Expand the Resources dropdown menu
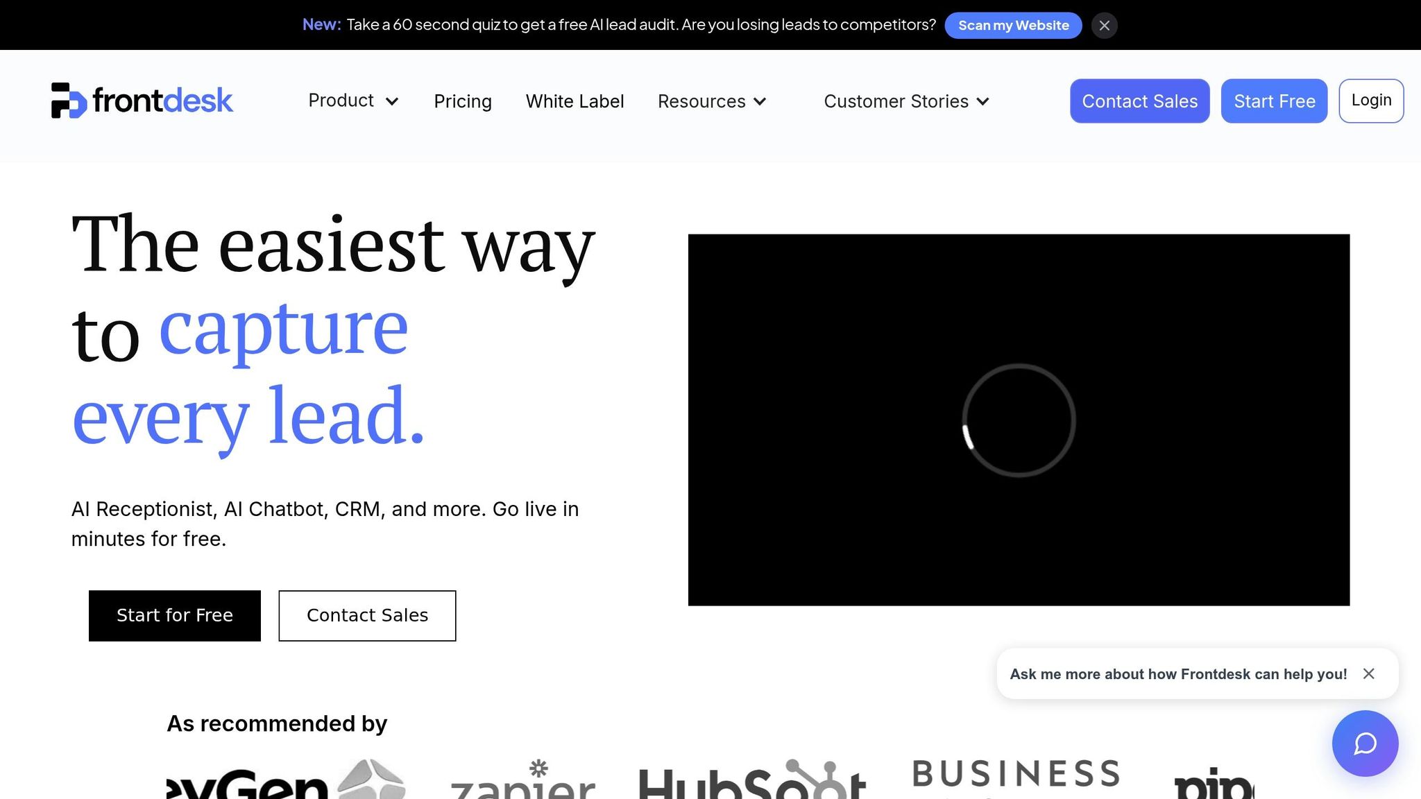This screenshot has height=799, width=1421. point(711,101)
